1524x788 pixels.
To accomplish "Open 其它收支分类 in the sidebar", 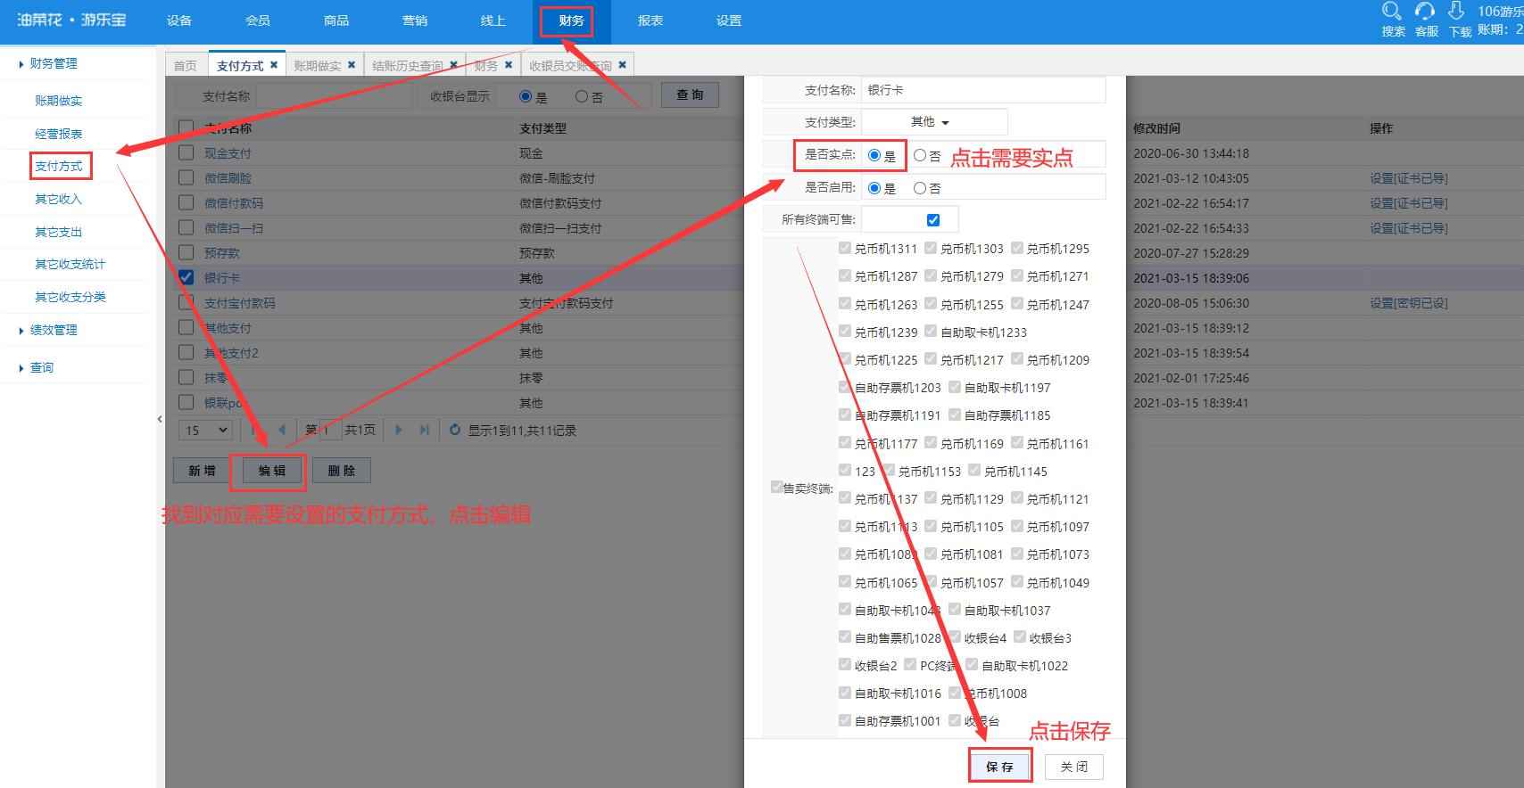I will [70, 297].
